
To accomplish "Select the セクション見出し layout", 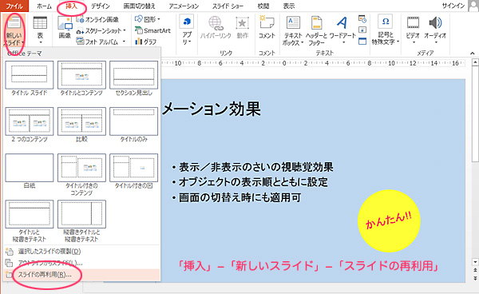I will pos(134,78).
